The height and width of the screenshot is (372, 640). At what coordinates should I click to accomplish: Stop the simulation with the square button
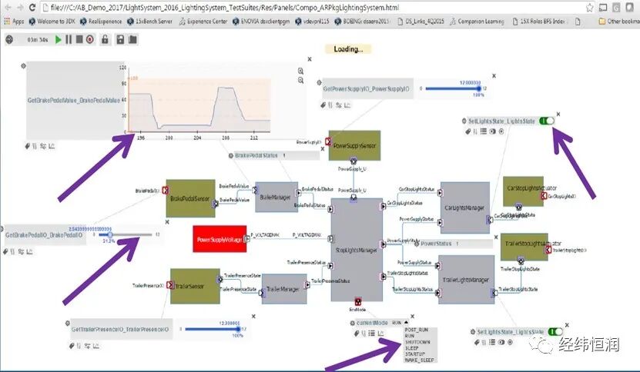click(79, 39)
